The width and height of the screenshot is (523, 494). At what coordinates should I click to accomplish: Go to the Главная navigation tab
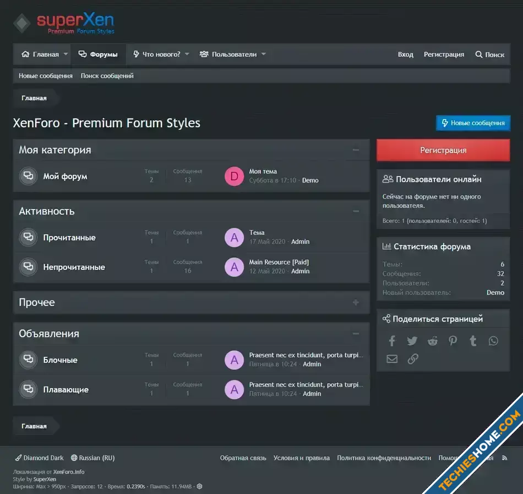click(40, 54)
